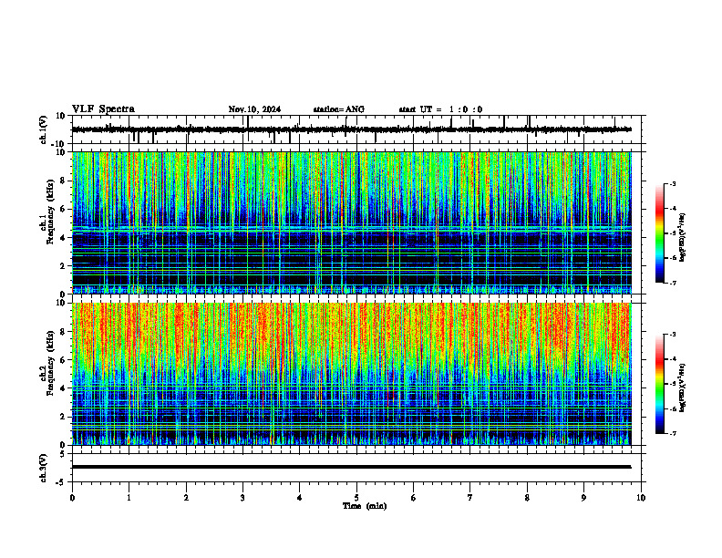This screenshot has width=722, height=558.
Task: Click time axis tick label "5"
Action: click(x=356, y=498)
